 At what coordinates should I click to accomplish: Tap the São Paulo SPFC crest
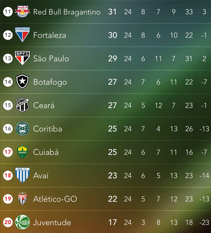click(22, 58)
